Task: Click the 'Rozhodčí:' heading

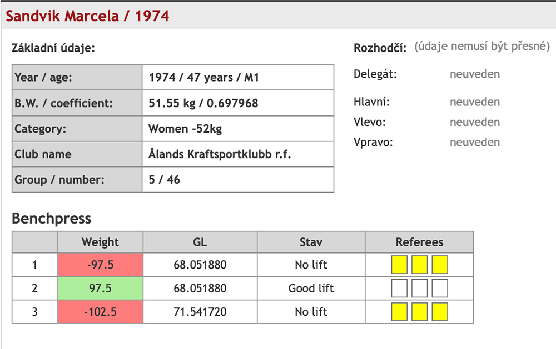Action: 380,48
